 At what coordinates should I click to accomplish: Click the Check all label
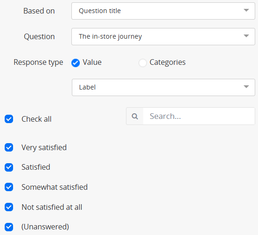(36, 119)
